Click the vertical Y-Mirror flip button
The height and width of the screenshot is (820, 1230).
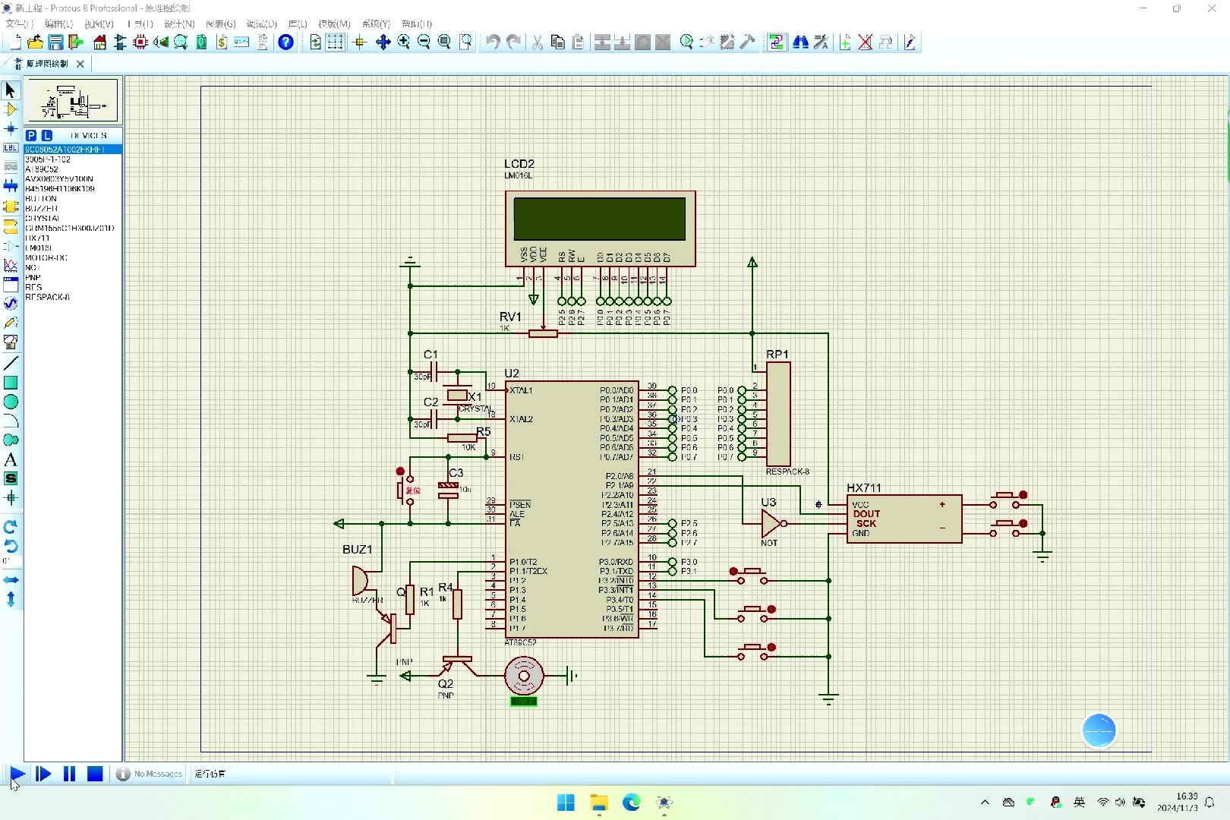point(11,599)
